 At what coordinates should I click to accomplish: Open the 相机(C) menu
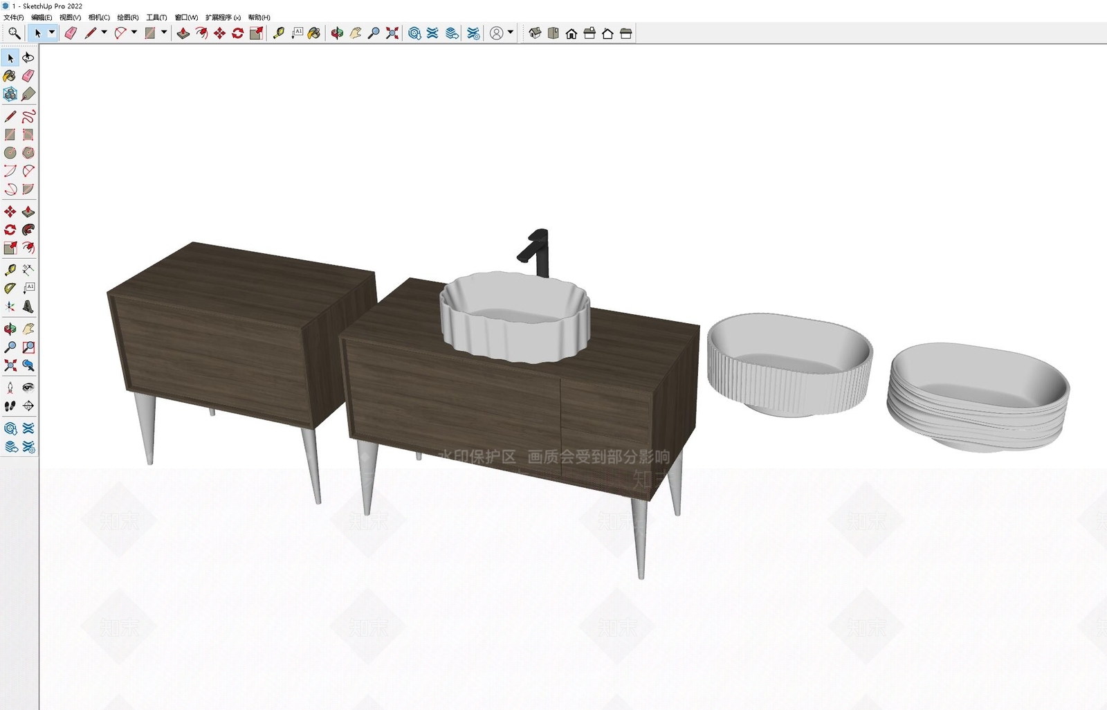99,17
